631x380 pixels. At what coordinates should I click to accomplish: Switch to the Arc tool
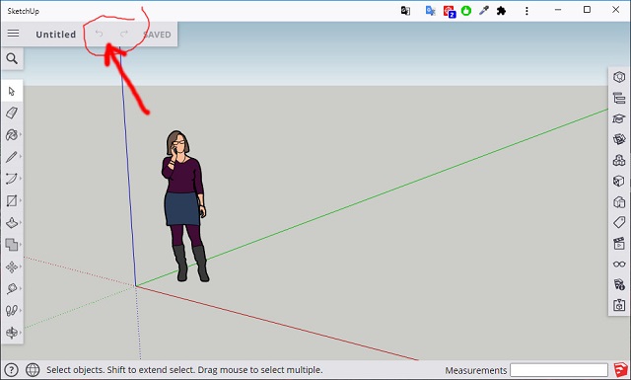(x=12, y=179)
